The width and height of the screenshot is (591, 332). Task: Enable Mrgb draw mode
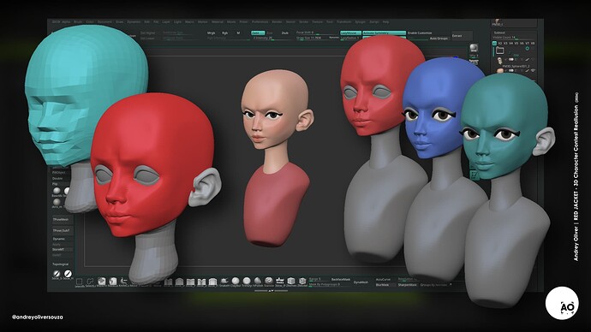coord(211,33)
